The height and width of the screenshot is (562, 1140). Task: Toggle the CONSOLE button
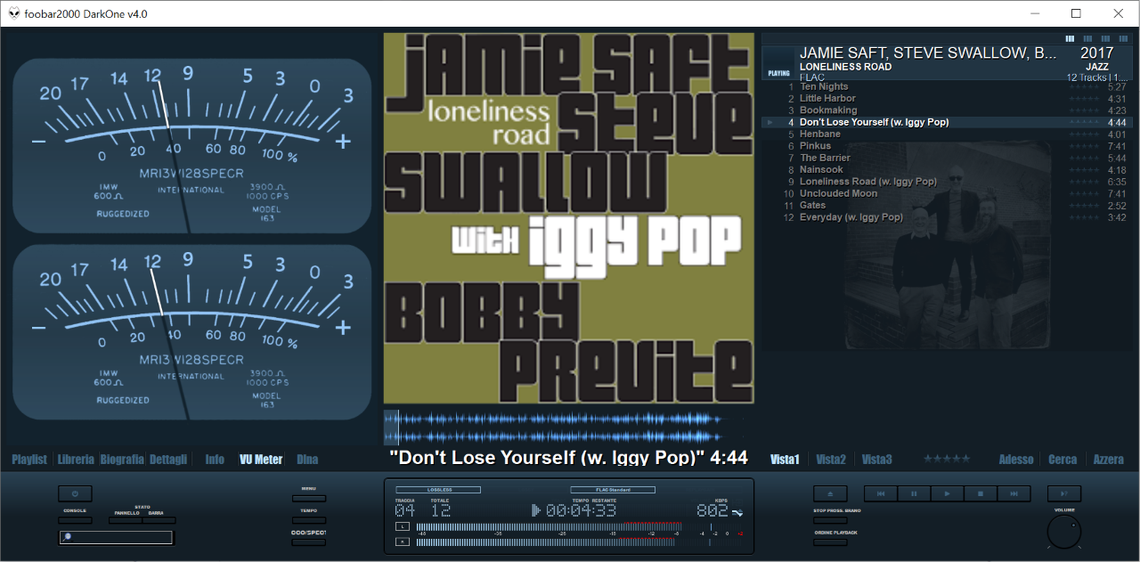click(75, 520)
